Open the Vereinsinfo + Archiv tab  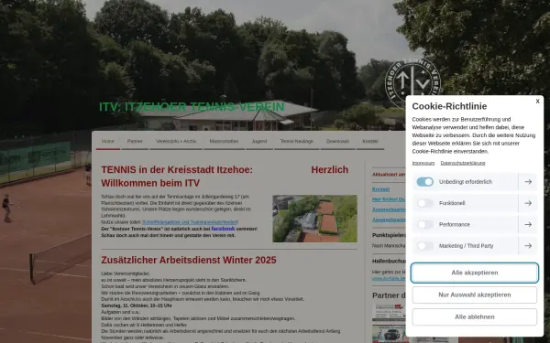176,142
